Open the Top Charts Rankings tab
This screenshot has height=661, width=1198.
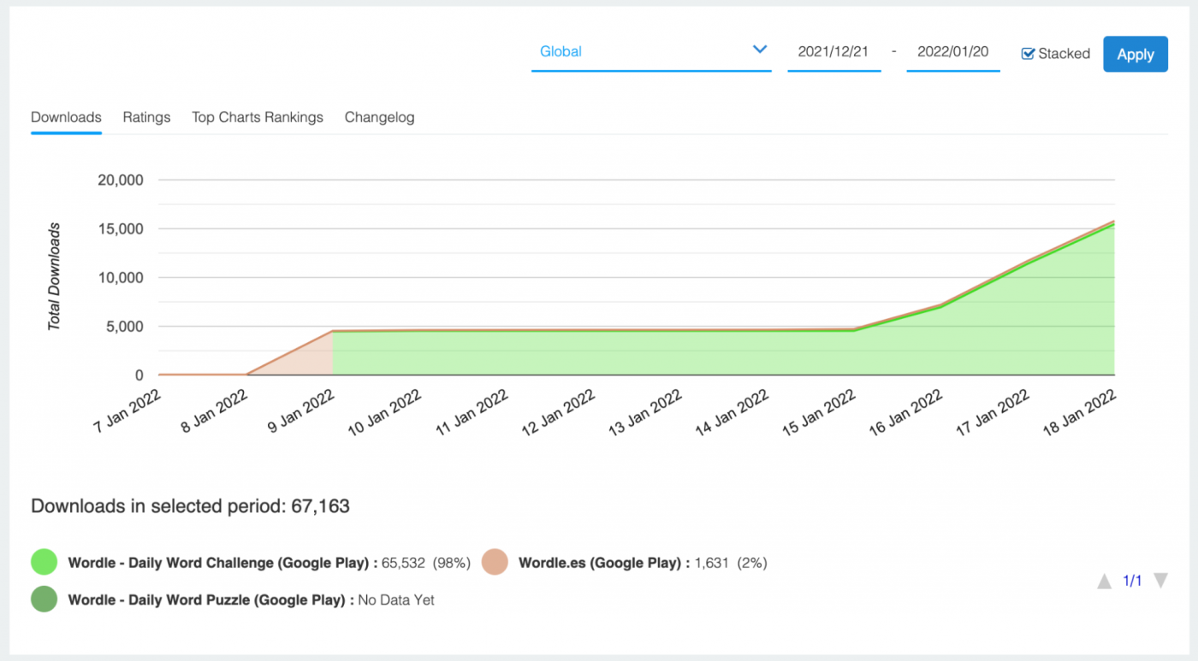point(258,117)
